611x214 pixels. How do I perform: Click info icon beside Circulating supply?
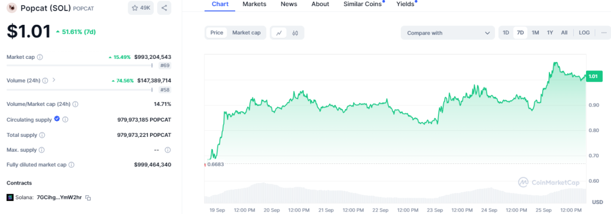(x=66, y=120)
